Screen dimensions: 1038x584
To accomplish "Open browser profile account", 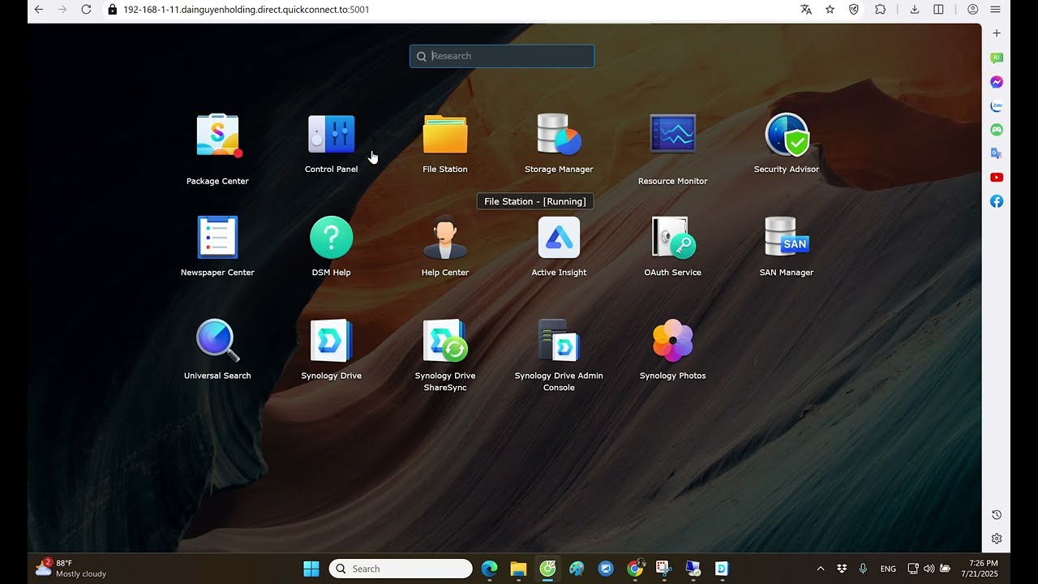I will click(972, 10).
